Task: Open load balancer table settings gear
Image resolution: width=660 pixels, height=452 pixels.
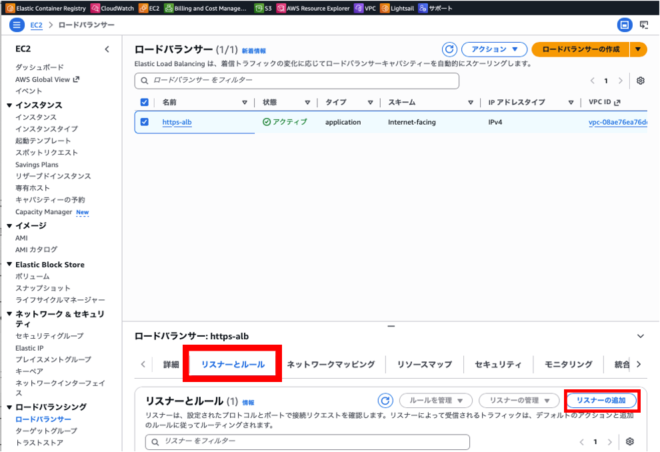Action: click(640, 81)
